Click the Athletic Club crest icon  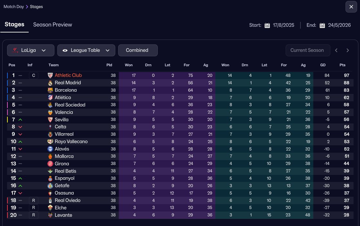(x=50, y=75)
